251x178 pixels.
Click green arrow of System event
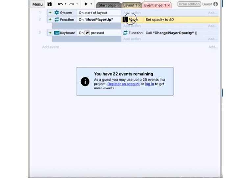click(50, 13)
